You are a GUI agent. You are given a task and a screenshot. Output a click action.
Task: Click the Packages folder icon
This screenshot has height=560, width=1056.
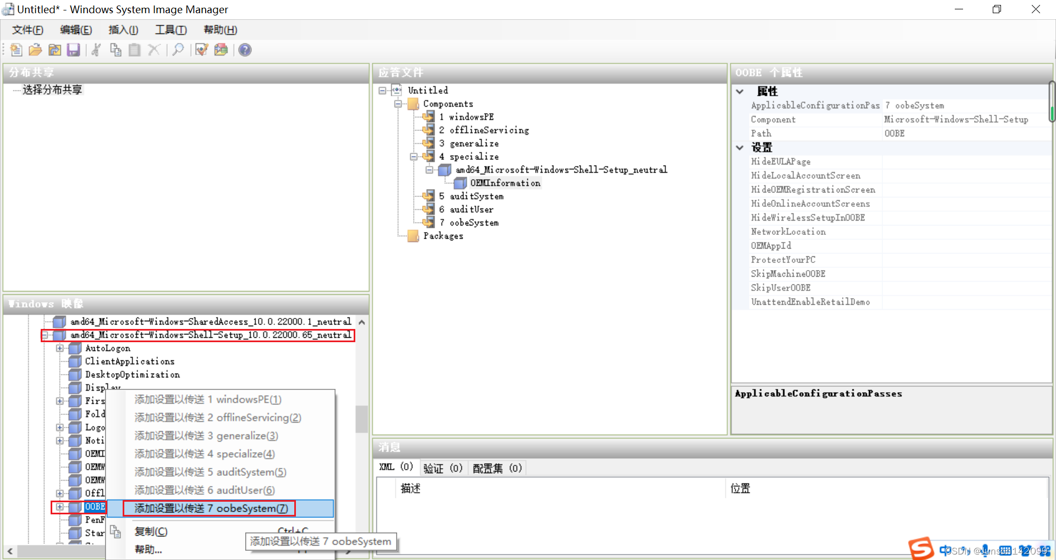(413, 236)
